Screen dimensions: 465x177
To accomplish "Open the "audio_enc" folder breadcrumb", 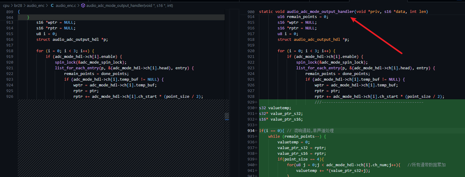I will pyautogui.click(x=36, y=6).
